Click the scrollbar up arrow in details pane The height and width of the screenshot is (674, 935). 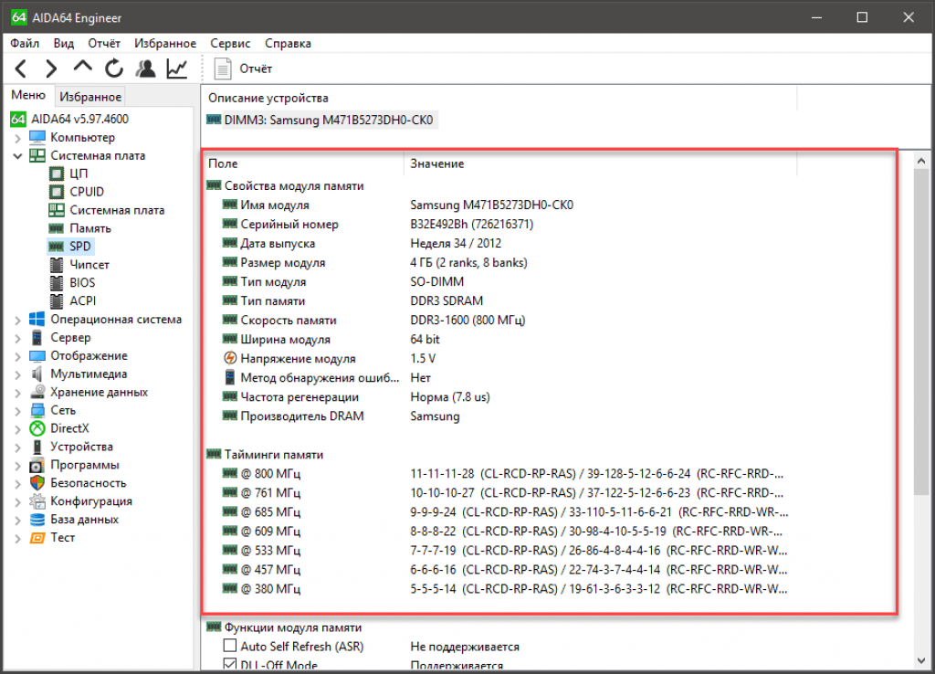(921, 161)
